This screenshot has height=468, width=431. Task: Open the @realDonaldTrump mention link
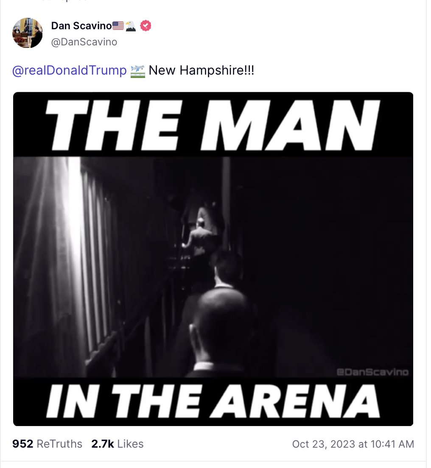[70, 70]
